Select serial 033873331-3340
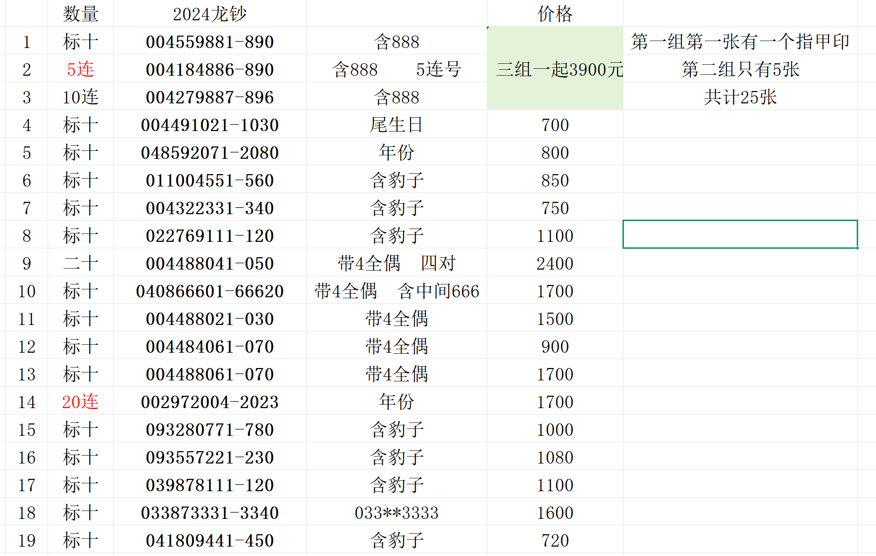 [x=209, y=512]
